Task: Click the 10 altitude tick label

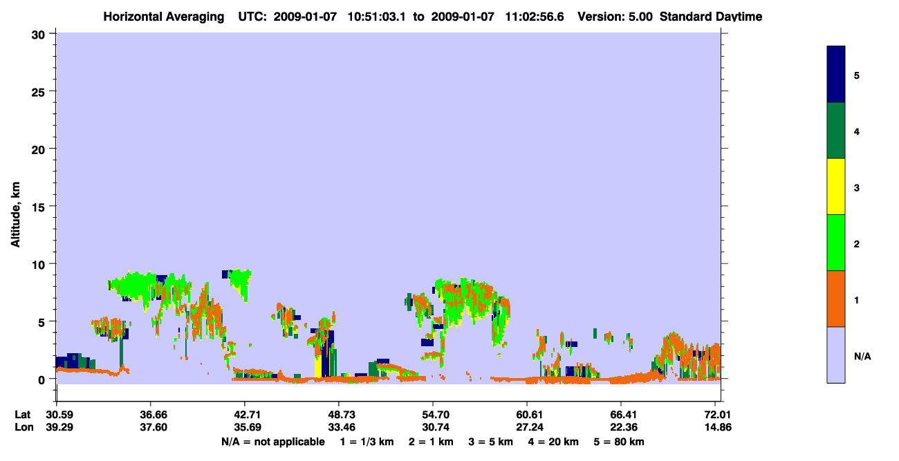Action: point(39,264)
